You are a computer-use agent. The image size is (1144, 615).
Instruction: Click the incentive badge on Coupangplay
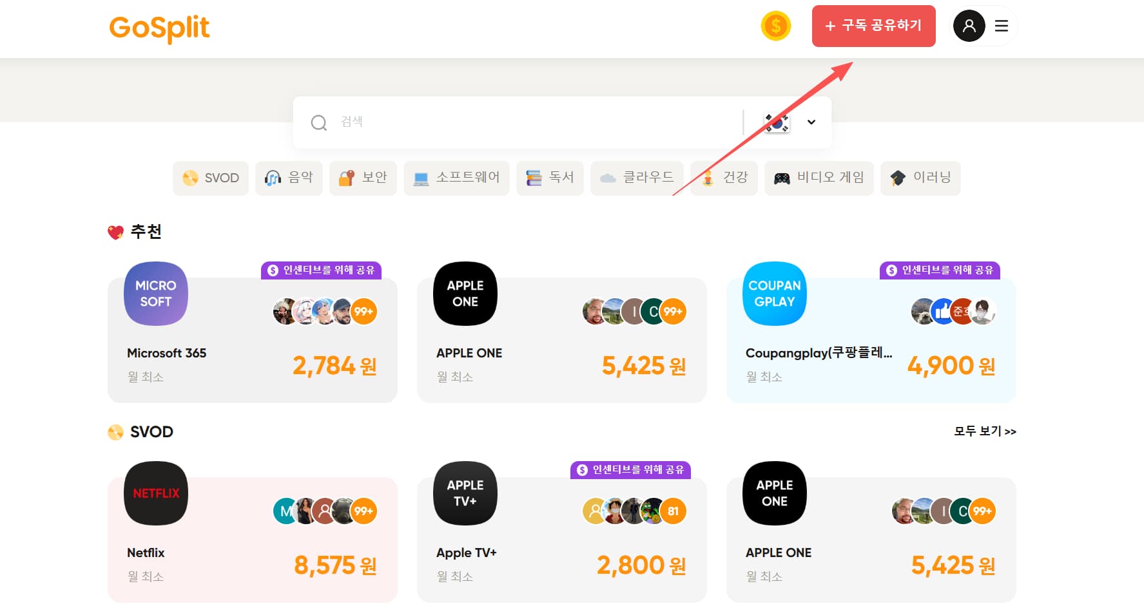click(x=940, y=270)
